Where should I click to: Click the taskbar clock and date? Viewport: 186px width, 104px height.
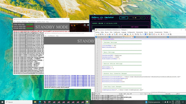click(178, 102)
